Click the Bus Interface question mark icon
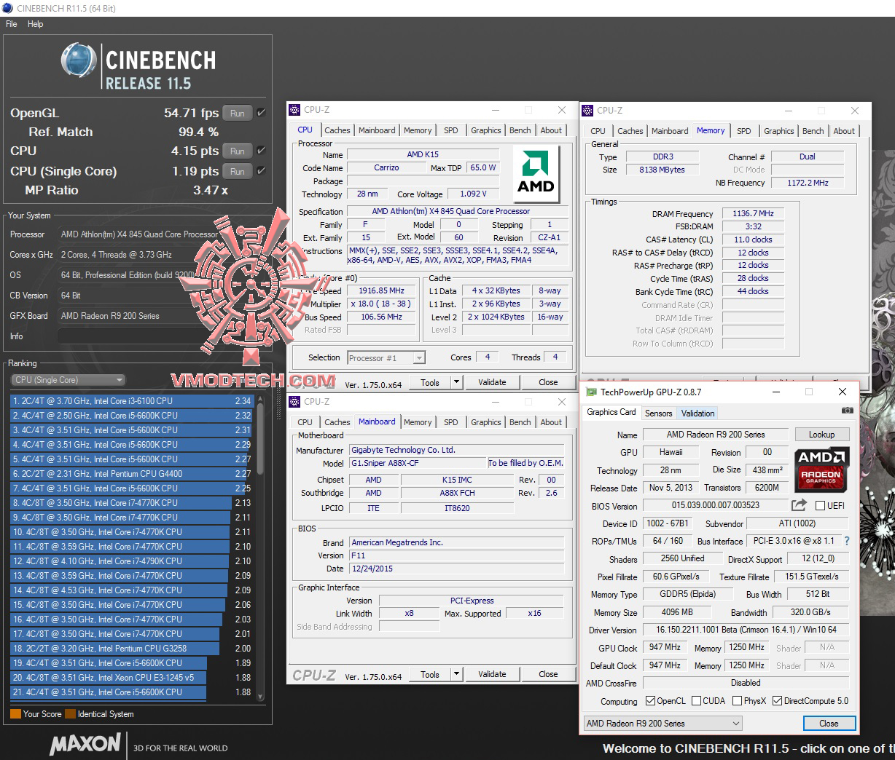This screenshot has width=895, height=760. point(846,541)
